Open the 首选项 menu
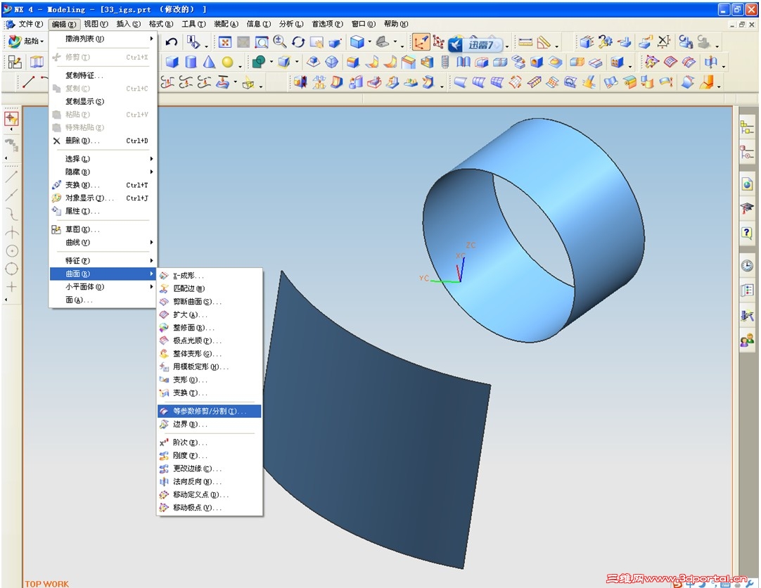The image size is (761, 588). 326,24
